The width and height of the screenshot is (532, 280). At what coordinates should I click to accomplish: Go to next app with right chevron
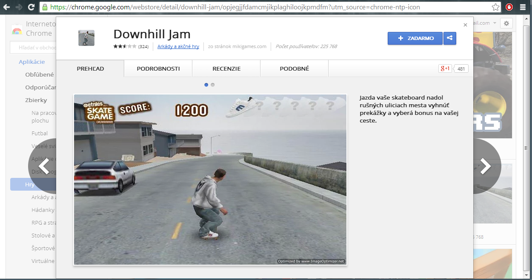[485, 166]
